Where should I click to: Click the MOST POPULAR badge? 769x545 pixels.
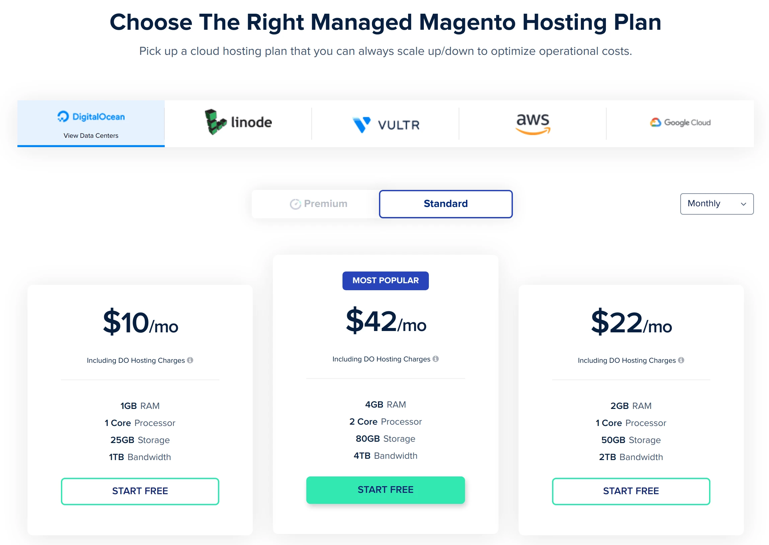point(385,281)
